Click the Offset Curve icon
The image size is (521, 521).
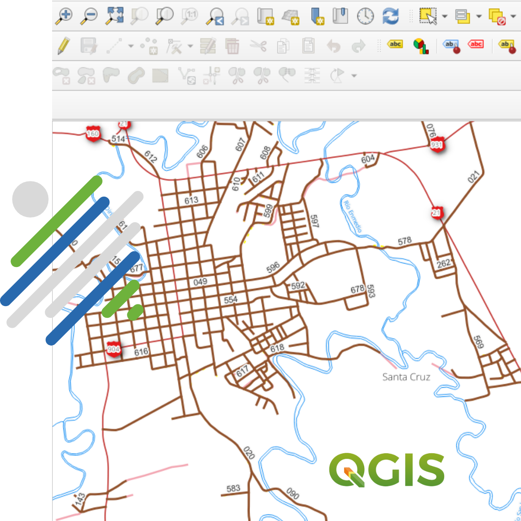[x=136, y=76]
